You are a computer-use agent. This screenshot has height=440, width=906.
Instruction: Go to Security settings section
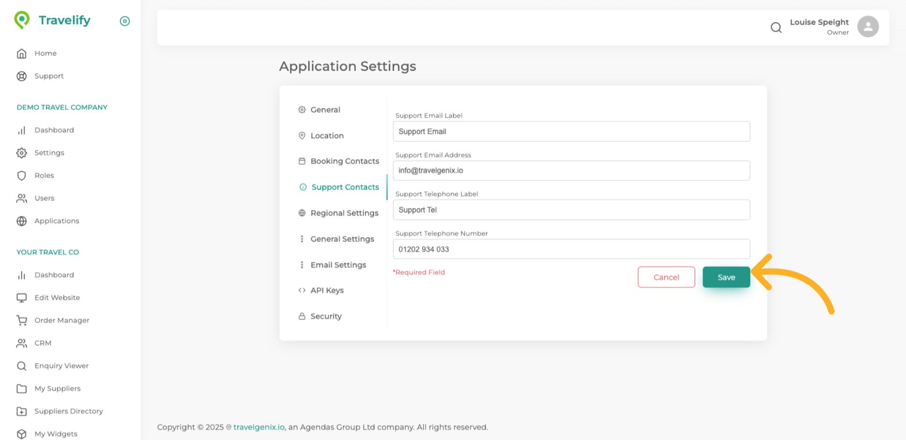326,316
